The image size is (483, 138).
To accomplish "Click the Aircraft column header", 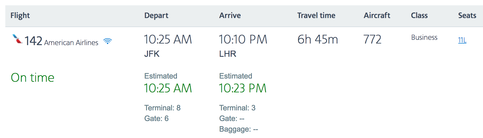I will pyautogui.click(x=377, y=15).
